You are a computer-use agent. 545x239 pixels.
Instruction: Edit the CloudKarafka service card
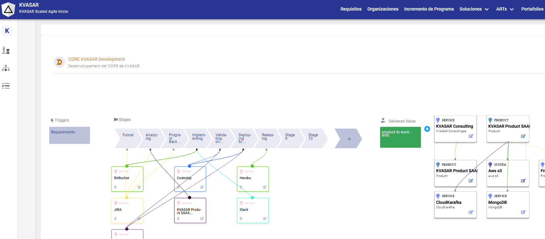(471, 212)
